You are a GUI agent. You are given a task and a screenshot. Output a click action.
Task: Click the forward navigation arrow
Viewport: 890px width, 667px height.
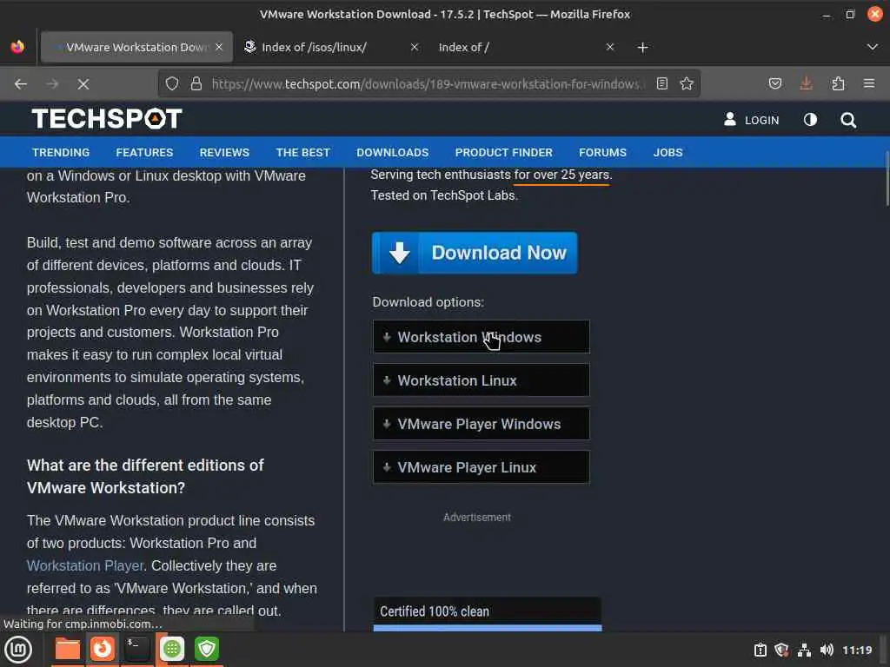click(x=52, y=84)
